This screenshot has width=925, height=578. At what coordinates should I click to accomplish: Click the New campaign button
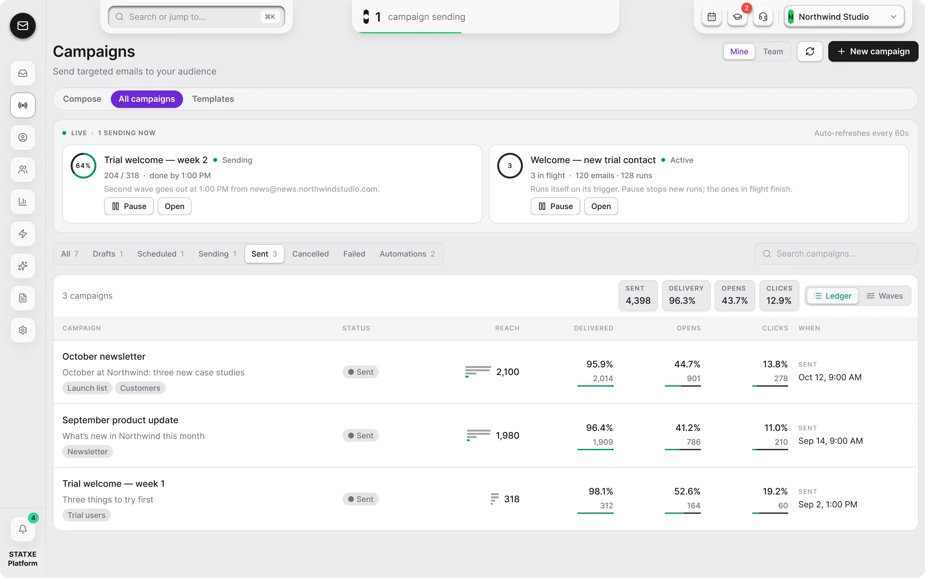click(873, 51)
